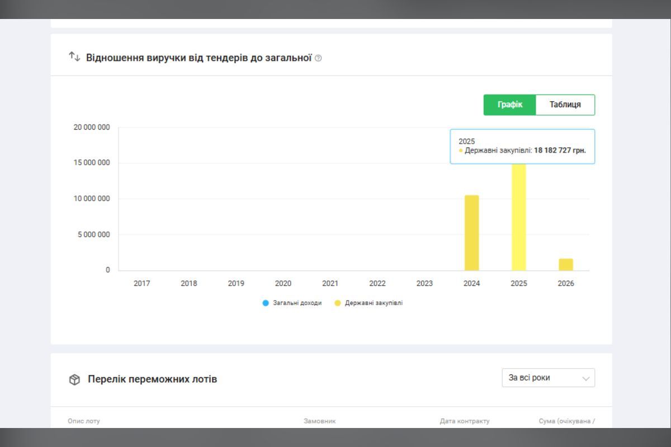This screenshot has width=671, height=447.
Task: Click the yellow dot inside the tooltip
Action: (461, 151)
